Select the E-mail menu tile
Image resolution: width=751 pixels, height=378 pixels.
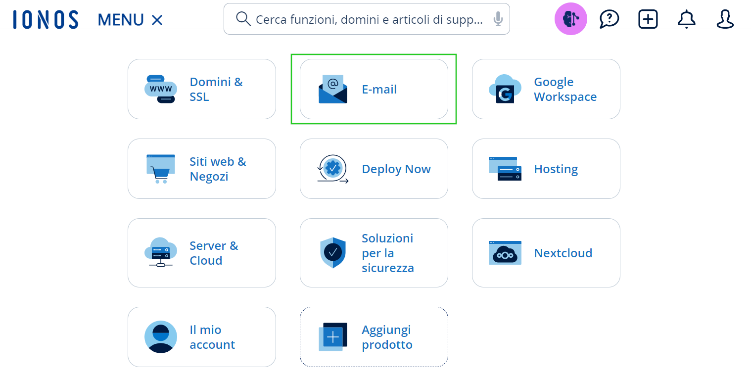coord(374,89)
